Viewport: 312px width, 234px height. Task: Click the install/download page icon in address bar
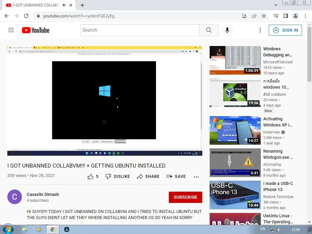point(244,16)
